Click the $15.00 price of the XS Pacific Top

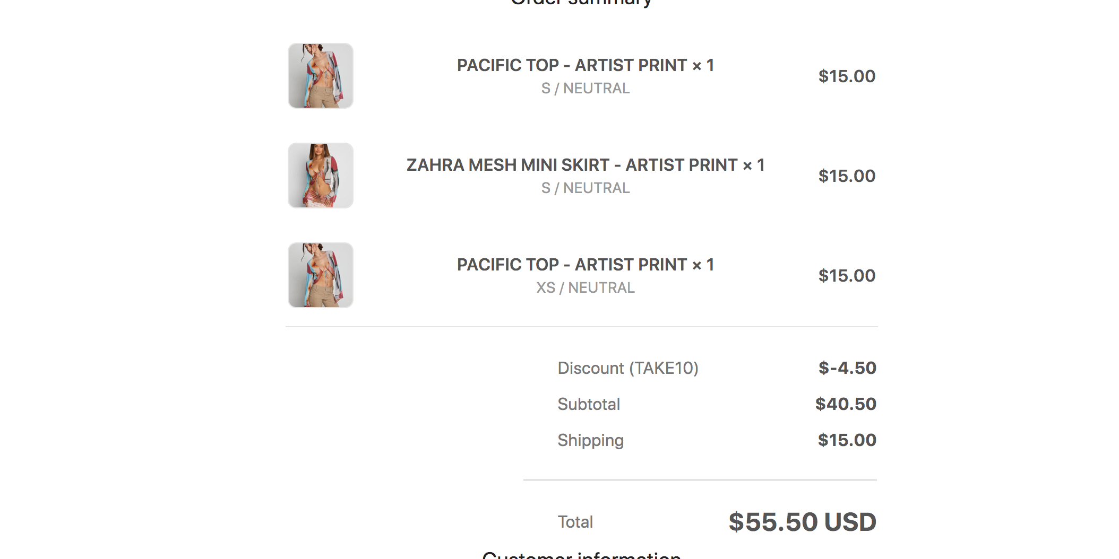click(x=847, y=276)
